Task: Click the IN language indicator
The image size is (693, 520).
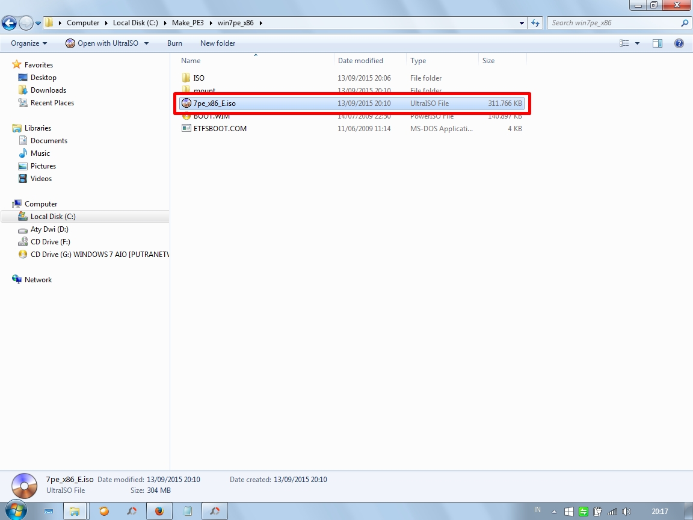Action: tap(537, 510)
